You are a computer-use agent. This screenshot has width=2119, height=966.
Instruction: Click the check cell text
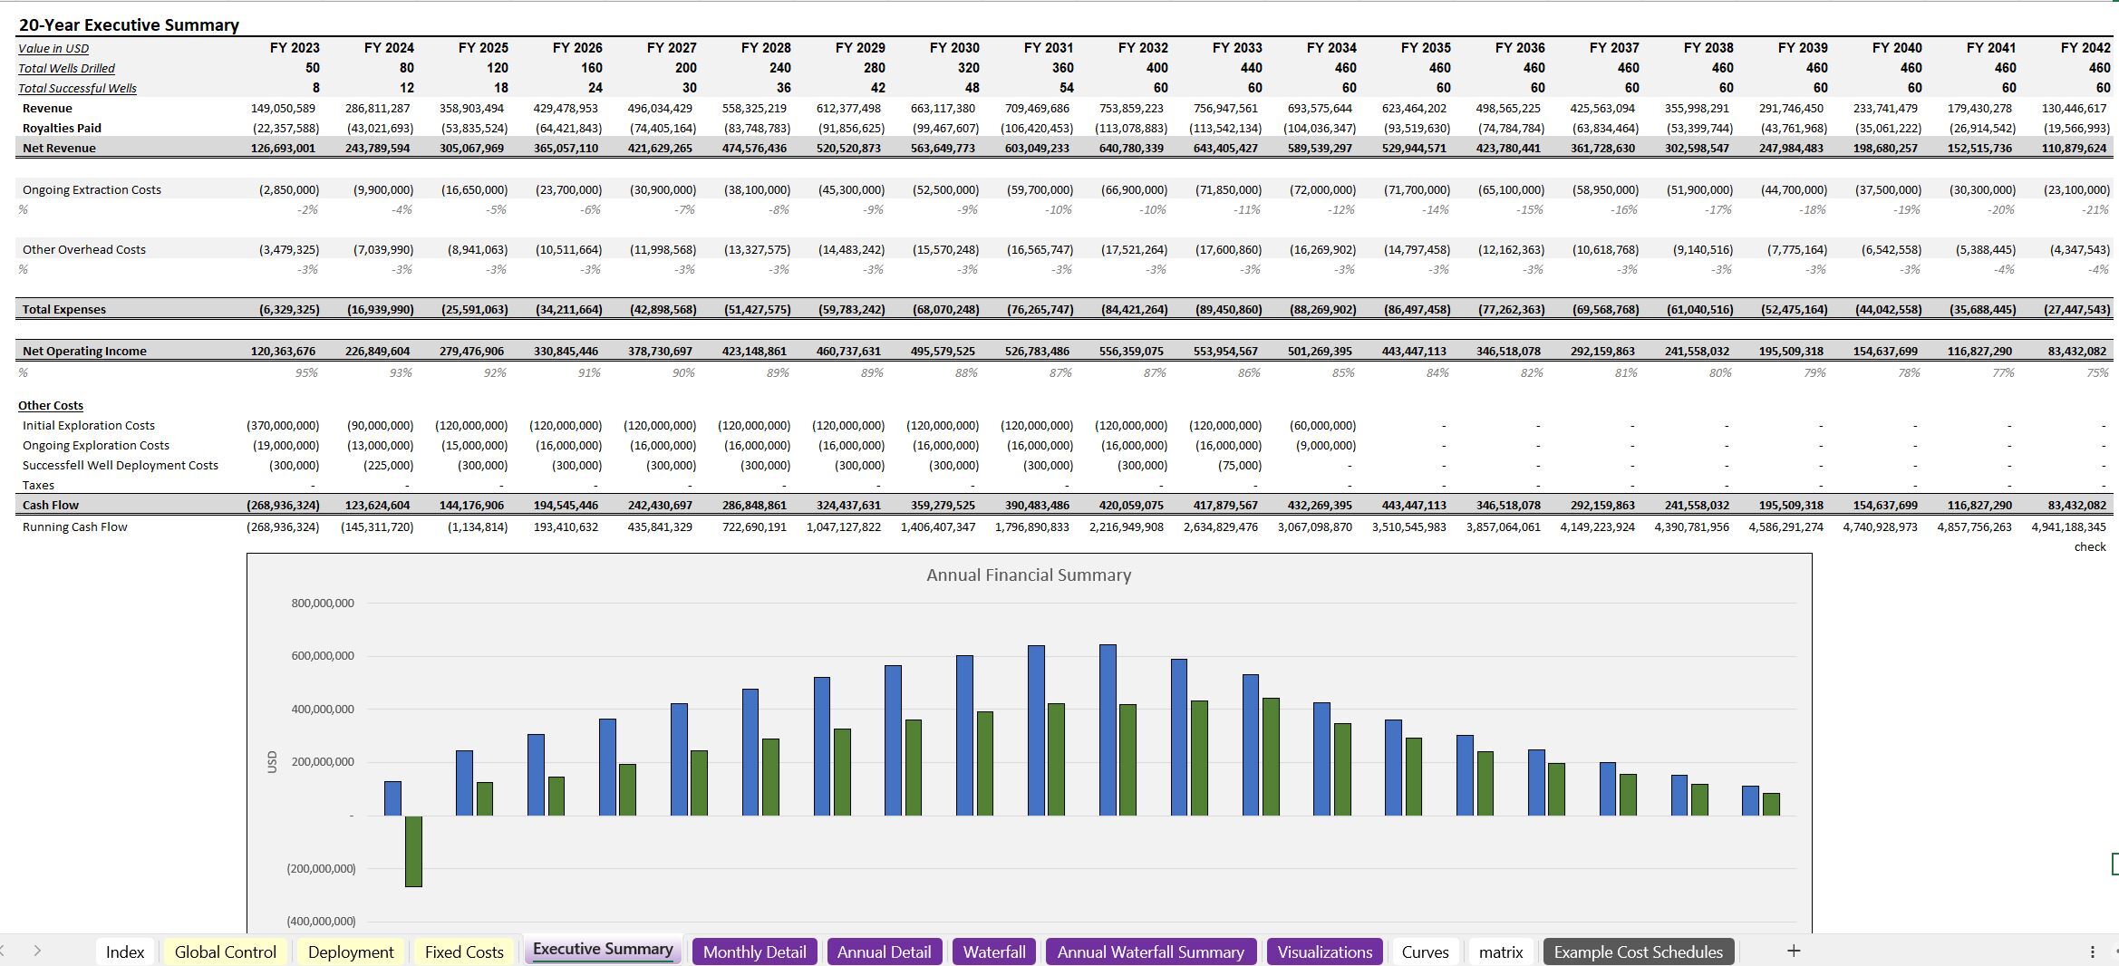[2090, 546]
